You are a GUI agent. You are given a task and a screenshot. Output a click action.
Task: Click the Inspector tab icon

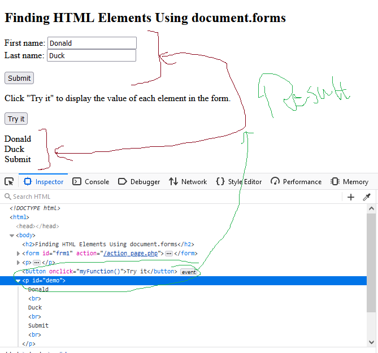(x=28, y=181)
